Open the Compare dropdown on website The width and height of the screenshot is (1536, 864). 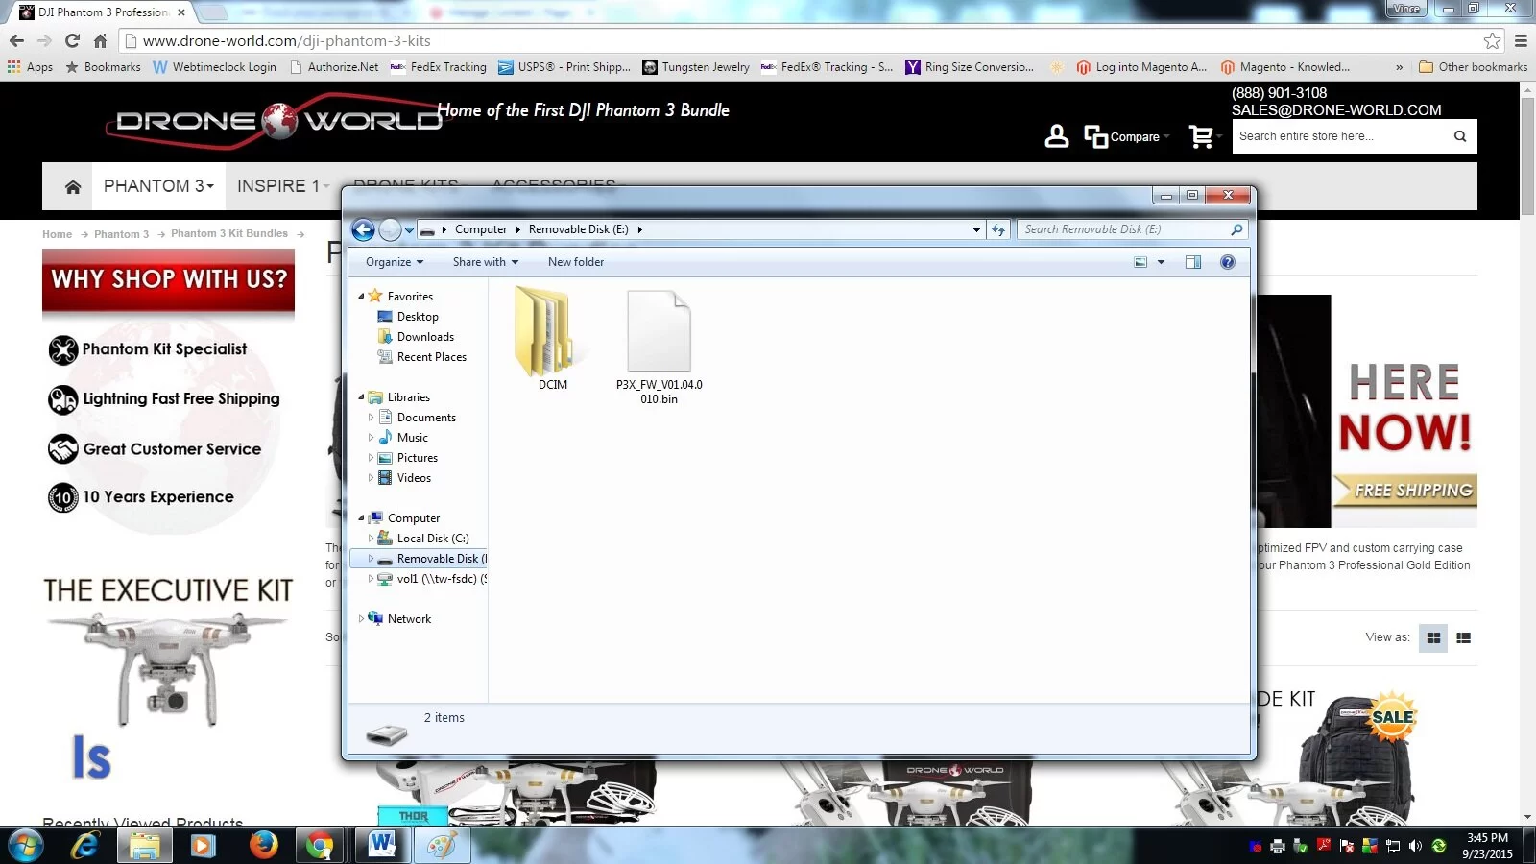(1126, 136)
